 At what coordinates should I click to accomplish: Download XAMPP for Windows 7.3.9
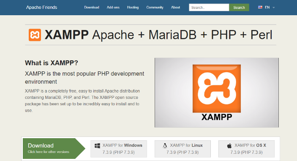(x=119, y=149)
